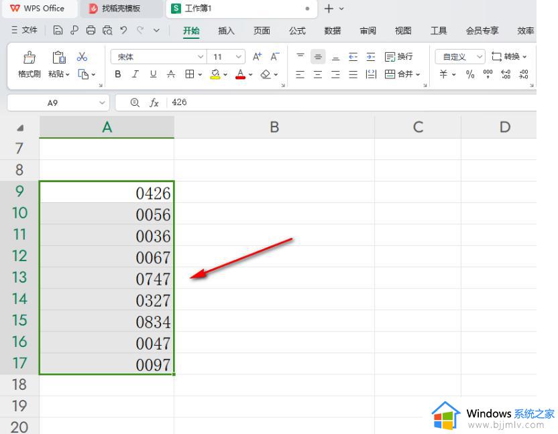Image resolution: width=558 pixels, height=434 pixels.
Task: Align text left
Action: pos(300,74)
